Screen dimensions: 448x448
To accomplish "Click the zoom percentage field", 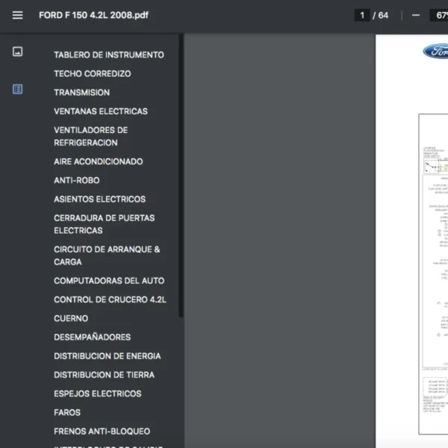I will [x=440, y=15].
